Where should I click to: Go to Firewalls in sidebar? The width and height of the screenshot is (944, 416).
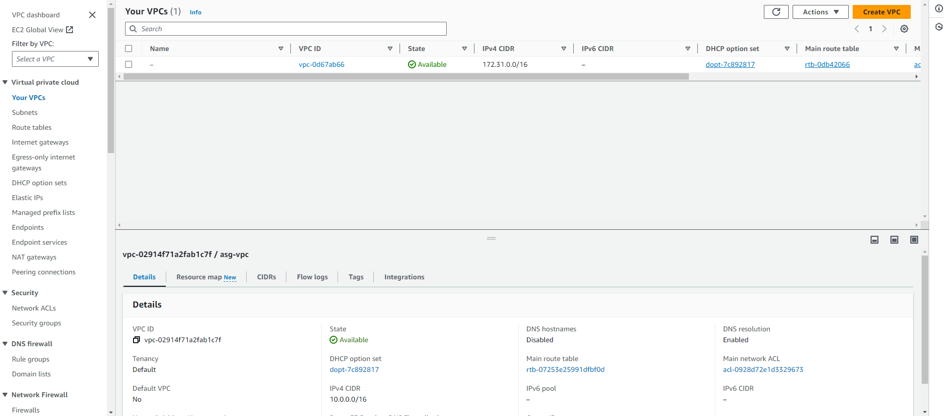(x=26, y=410)
